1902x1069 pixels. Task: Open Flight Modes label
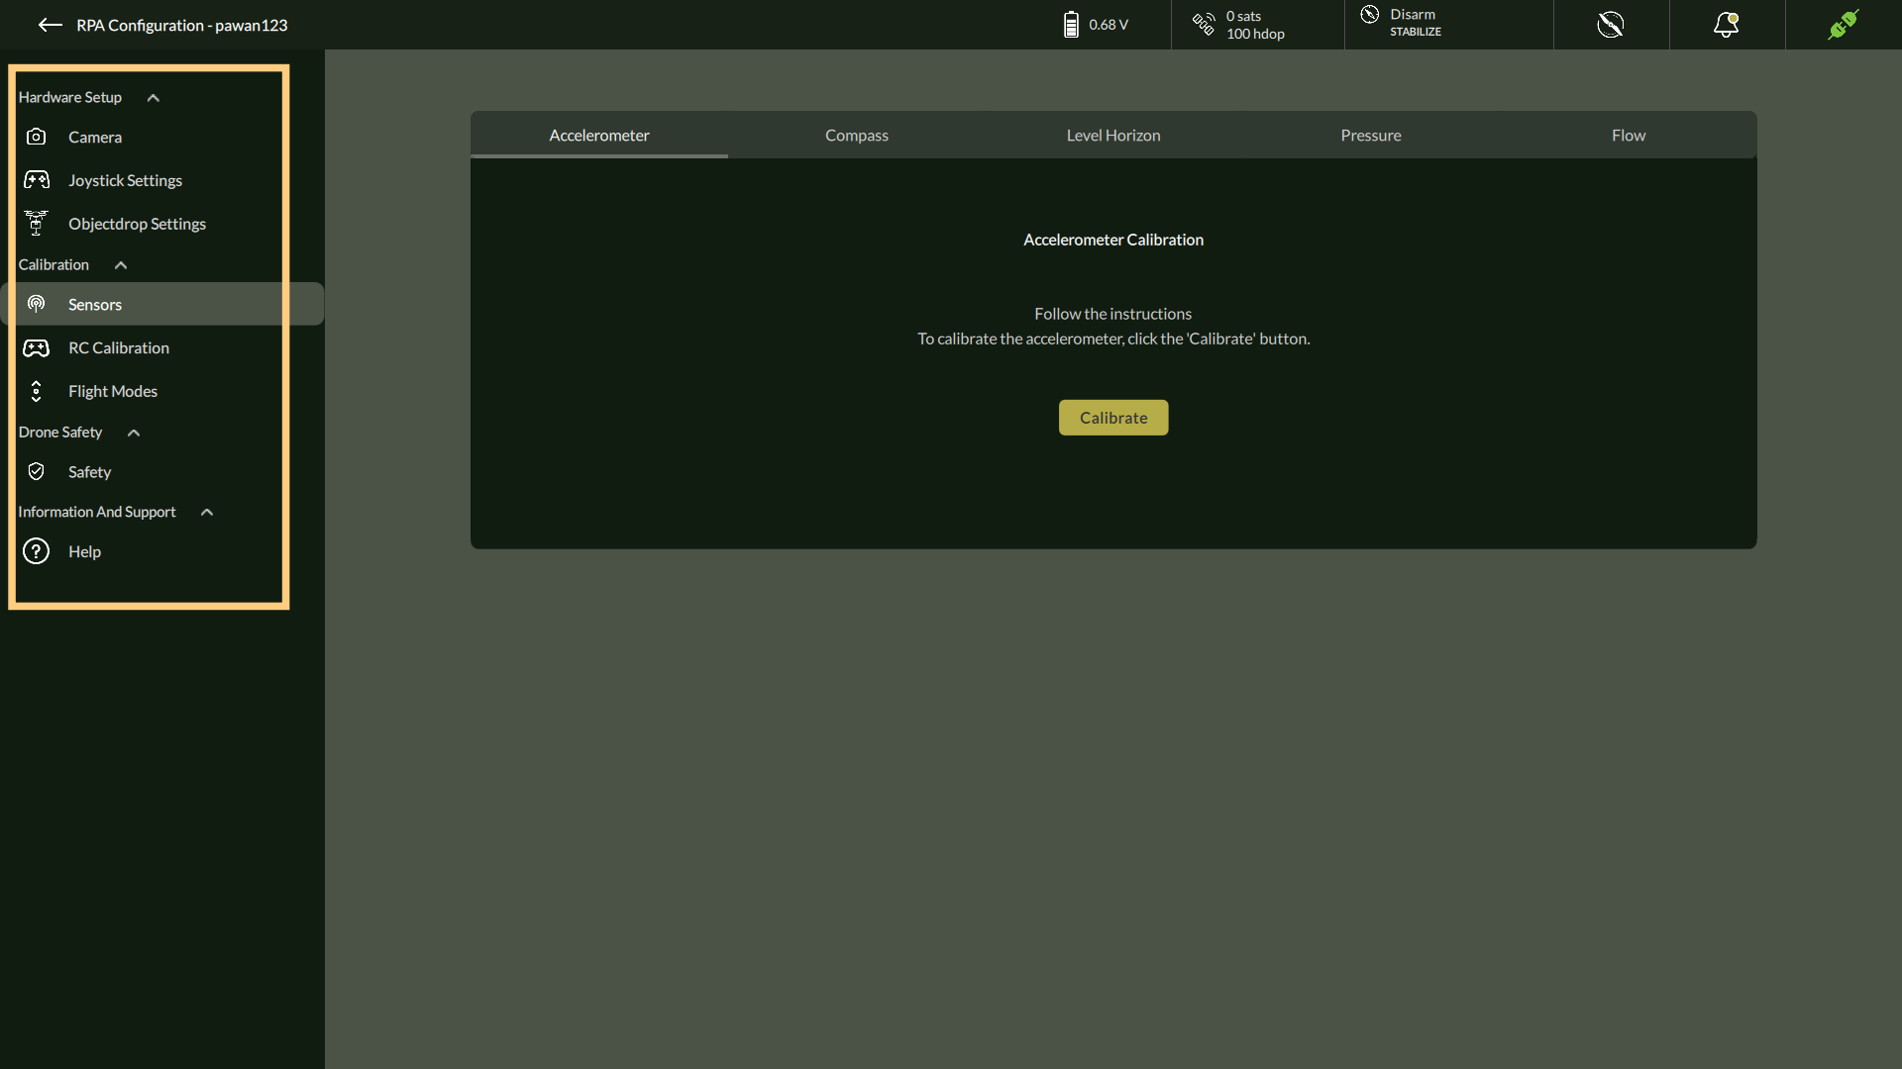point(113,392)
